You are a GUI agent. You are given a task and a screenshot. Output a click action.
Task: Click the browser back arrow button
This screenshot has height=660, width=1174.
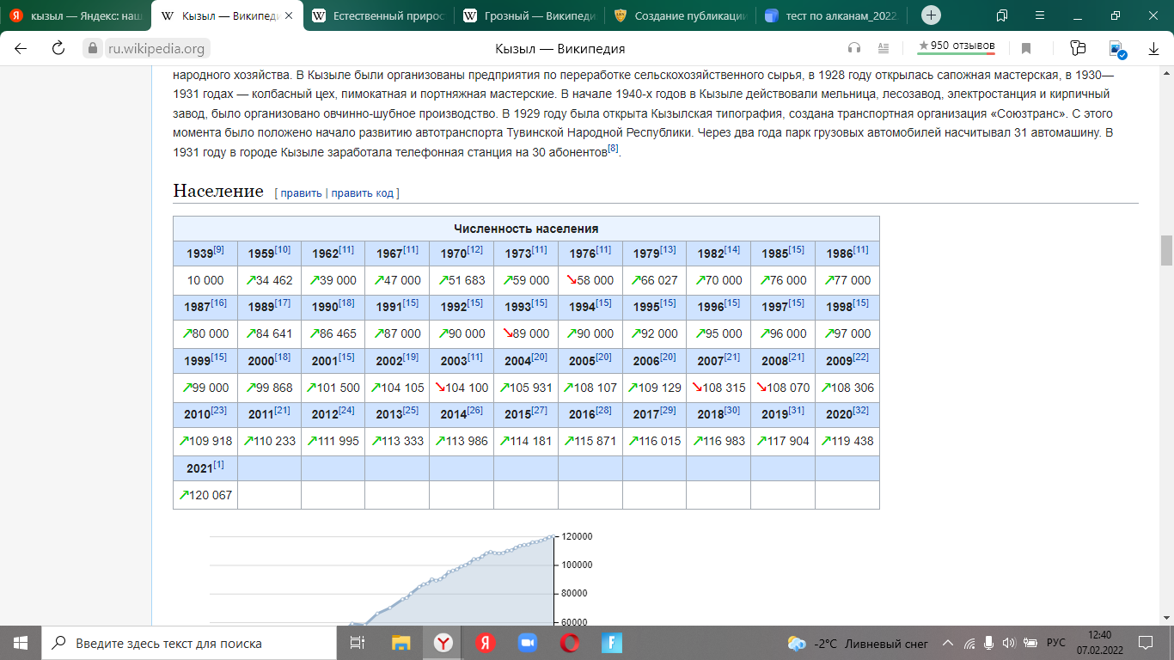(x=21, y=49)
